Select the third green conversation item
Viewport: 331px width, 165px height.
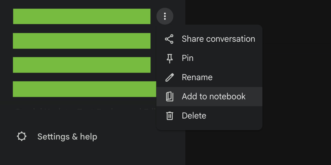pyautogui.click(x=82, y=65)
